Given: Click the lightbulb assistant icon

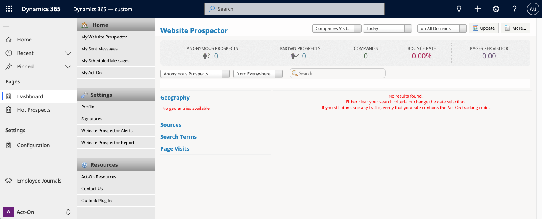Looking at the screenshot, I should [x=459, y=9].
